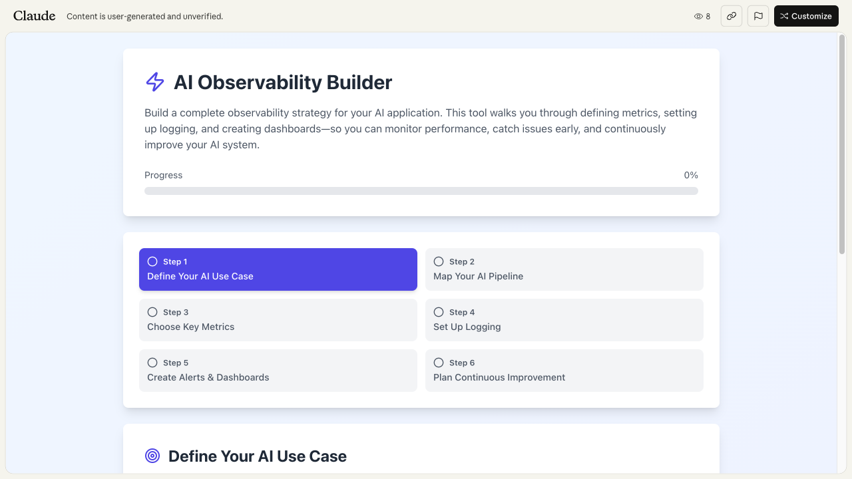Click the shuffle icon in Customize button
Screen dimensions: 852x479
tap(784, 16)
